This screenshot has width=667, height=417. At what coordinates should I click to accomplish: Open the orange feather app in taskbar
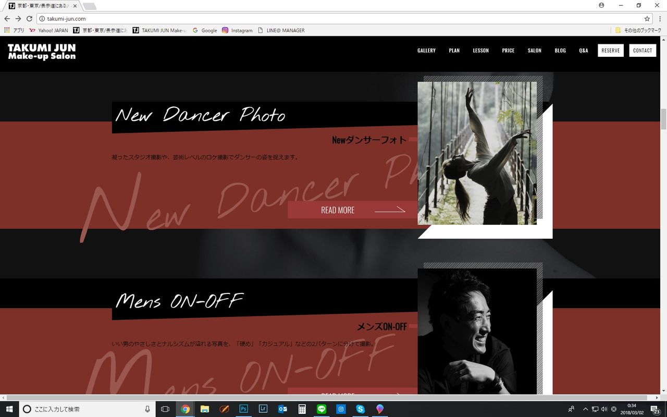224,409
